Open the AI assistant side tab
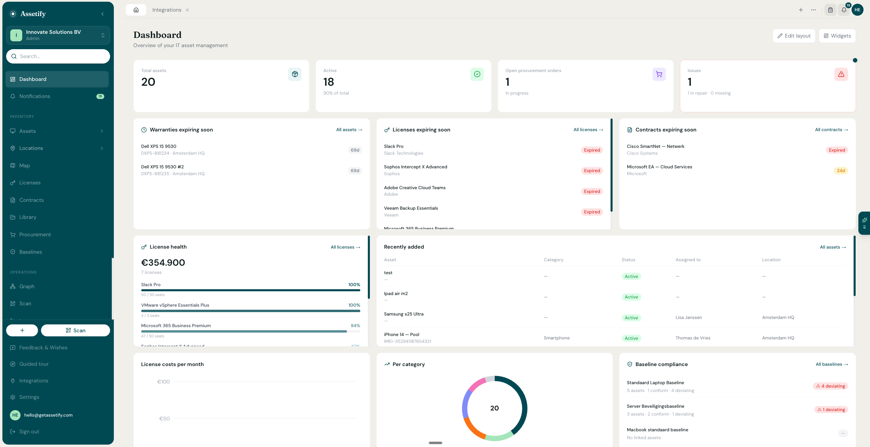The width and height of the screenshot is (870, 447). point(864,223)
